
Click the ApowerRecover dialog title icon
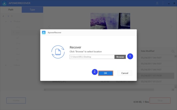pyautogui.click(x=44, y=33)
